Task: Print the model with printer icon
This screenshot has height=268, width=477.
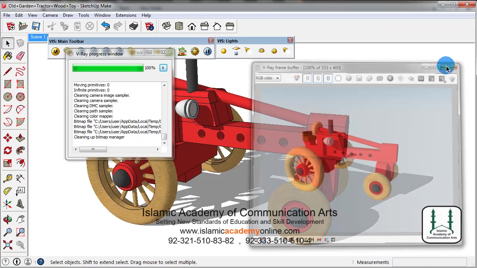Action: [133, 26]
